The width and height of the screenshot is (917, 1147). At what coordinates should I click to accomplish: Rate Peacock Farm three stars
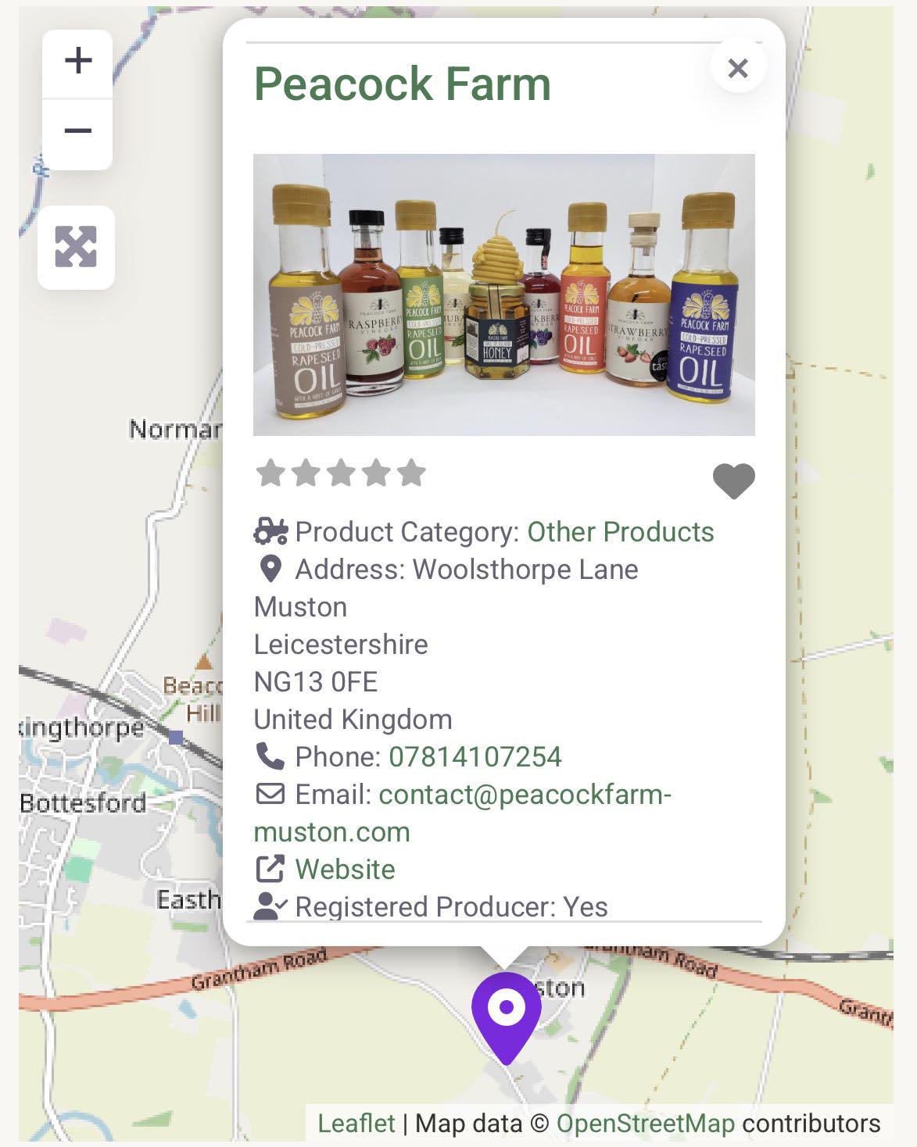pos(341,473)
